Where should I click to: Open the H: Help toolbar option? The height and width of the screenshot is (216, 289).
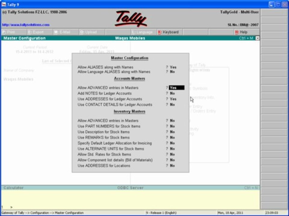tap(247, 32)
